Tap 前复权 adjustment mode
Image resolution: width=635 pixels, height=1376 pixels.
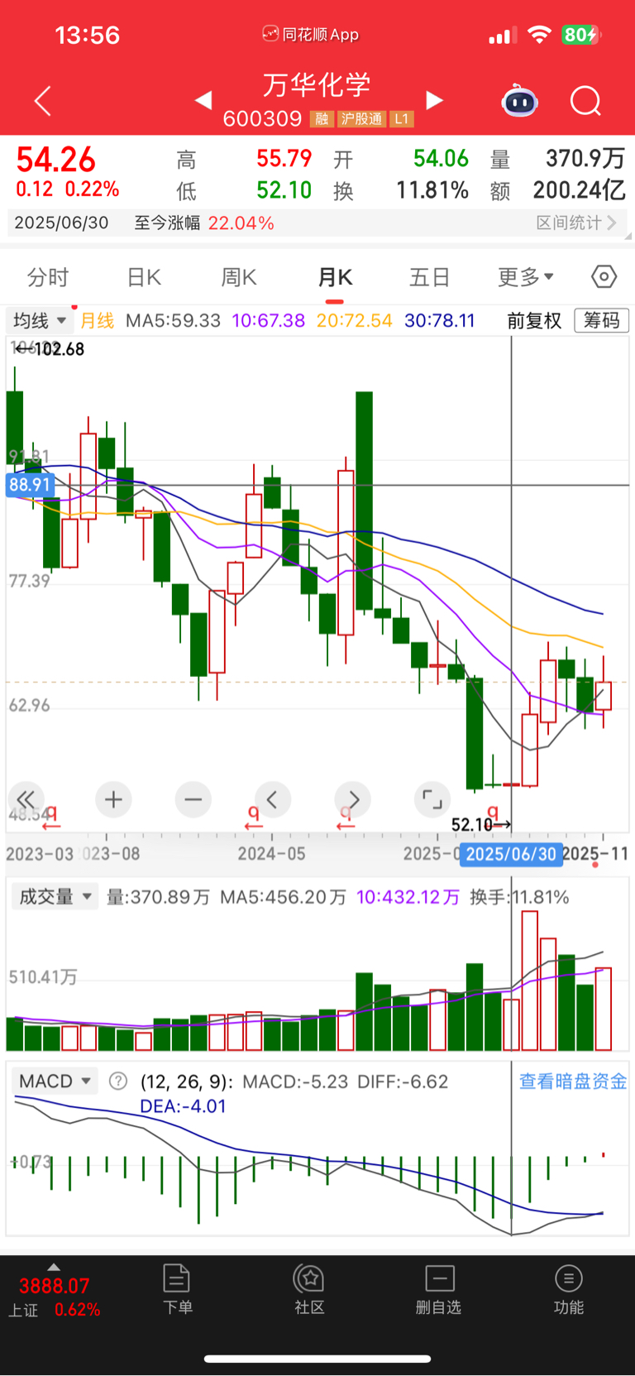point(534,321)
